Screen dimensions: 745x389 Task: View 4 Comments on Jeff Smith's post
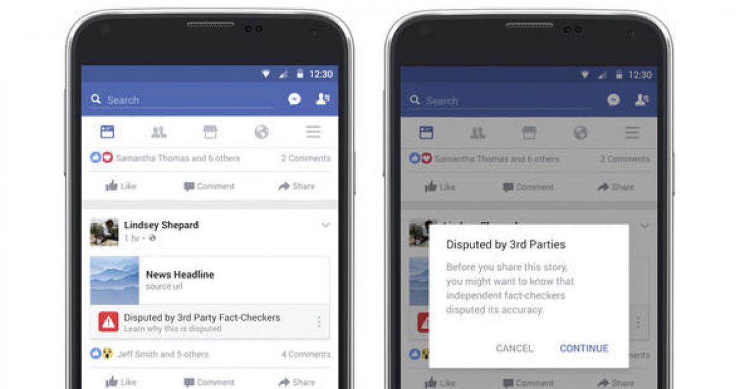point(305,354)
